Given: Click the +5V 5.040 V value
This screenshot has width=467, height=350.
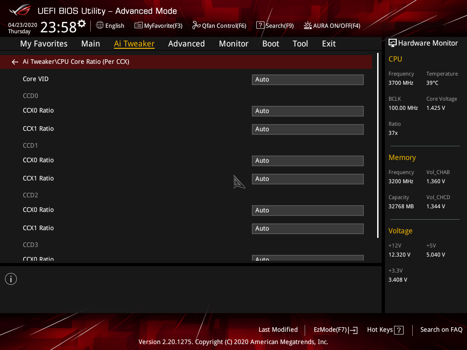Looking at the screenshot, I should tap(436, 255).
